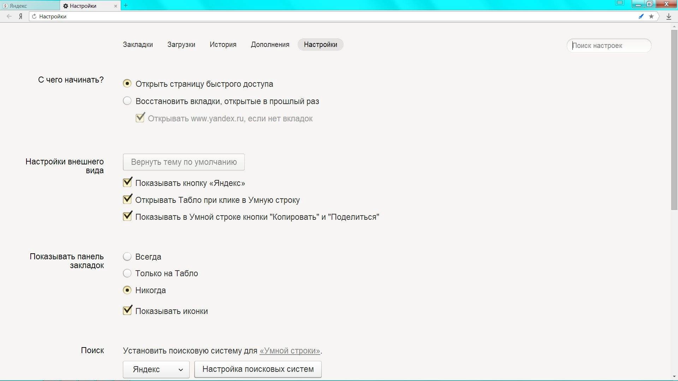Toggle Открывать www.yandex.ru, если нет вкладок
The image size is (678, 381).
click(x=140, y=117)
